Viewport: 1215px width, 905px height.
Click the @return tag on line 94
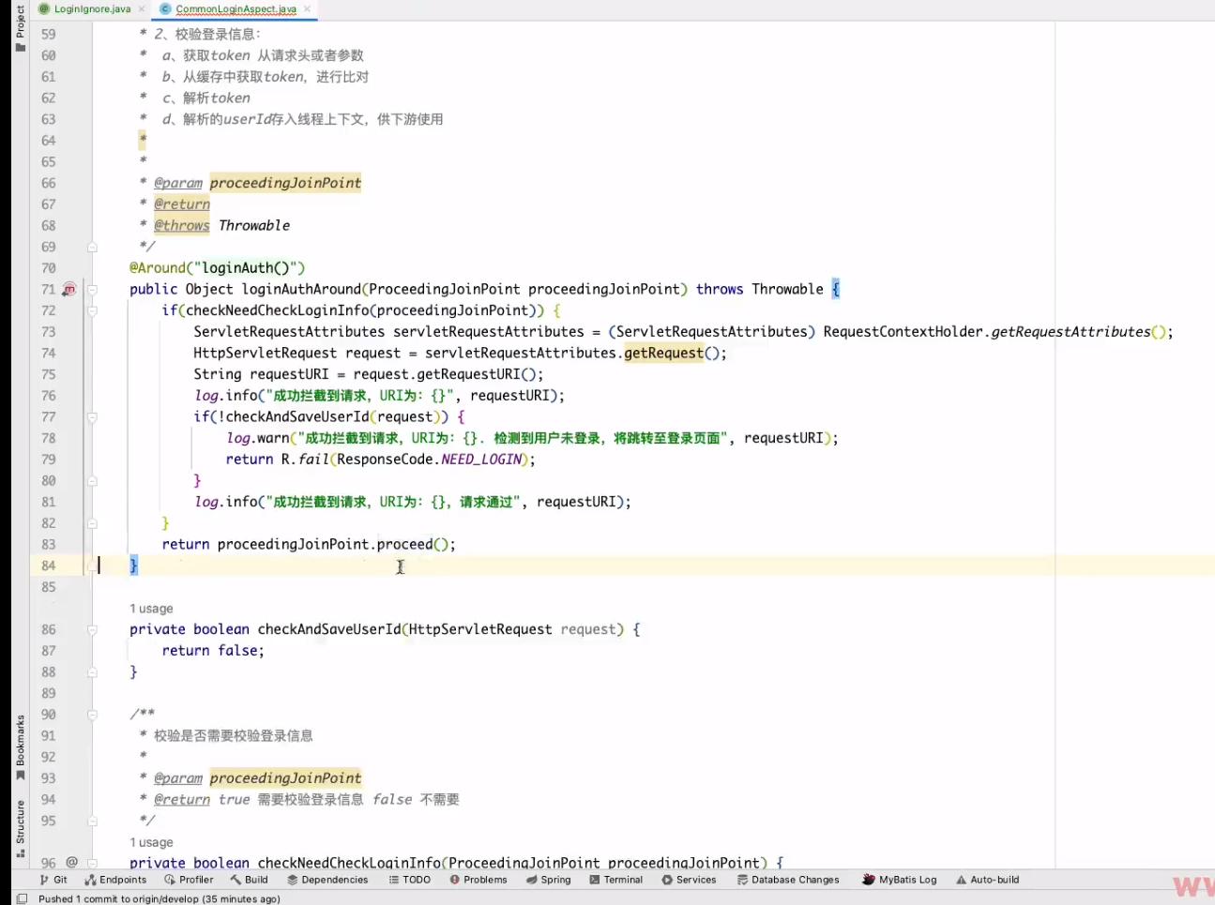[182, 800]
